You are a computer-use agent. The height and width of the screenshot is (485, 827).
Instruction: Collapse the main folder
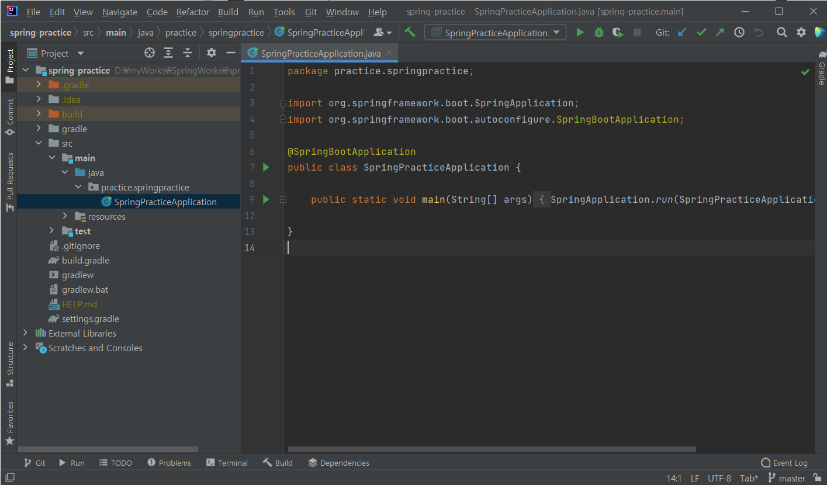(52, 158)
